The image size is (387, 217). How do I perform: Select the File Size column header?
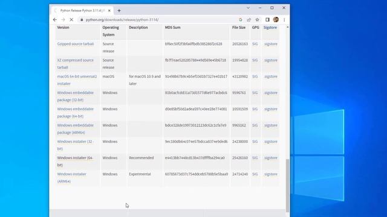[x=239, y=27]
